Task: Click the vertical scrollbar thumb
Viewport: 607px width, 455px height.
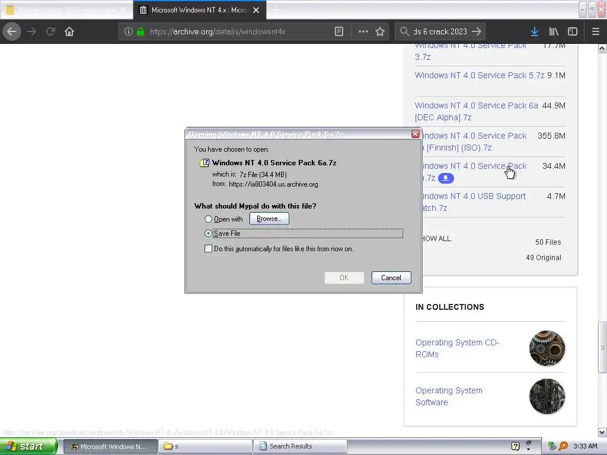Action: coord(602,347)
